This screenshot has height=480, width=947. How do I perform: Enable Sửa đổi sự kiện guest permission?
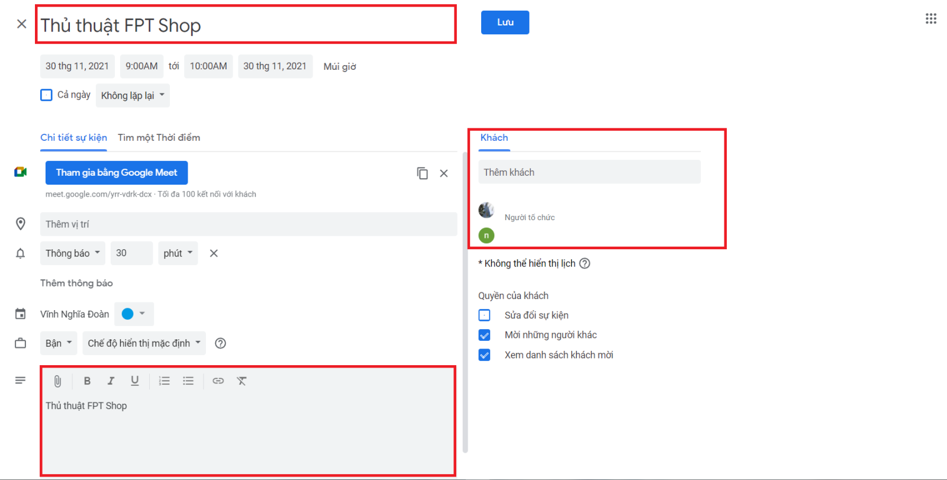484,315
